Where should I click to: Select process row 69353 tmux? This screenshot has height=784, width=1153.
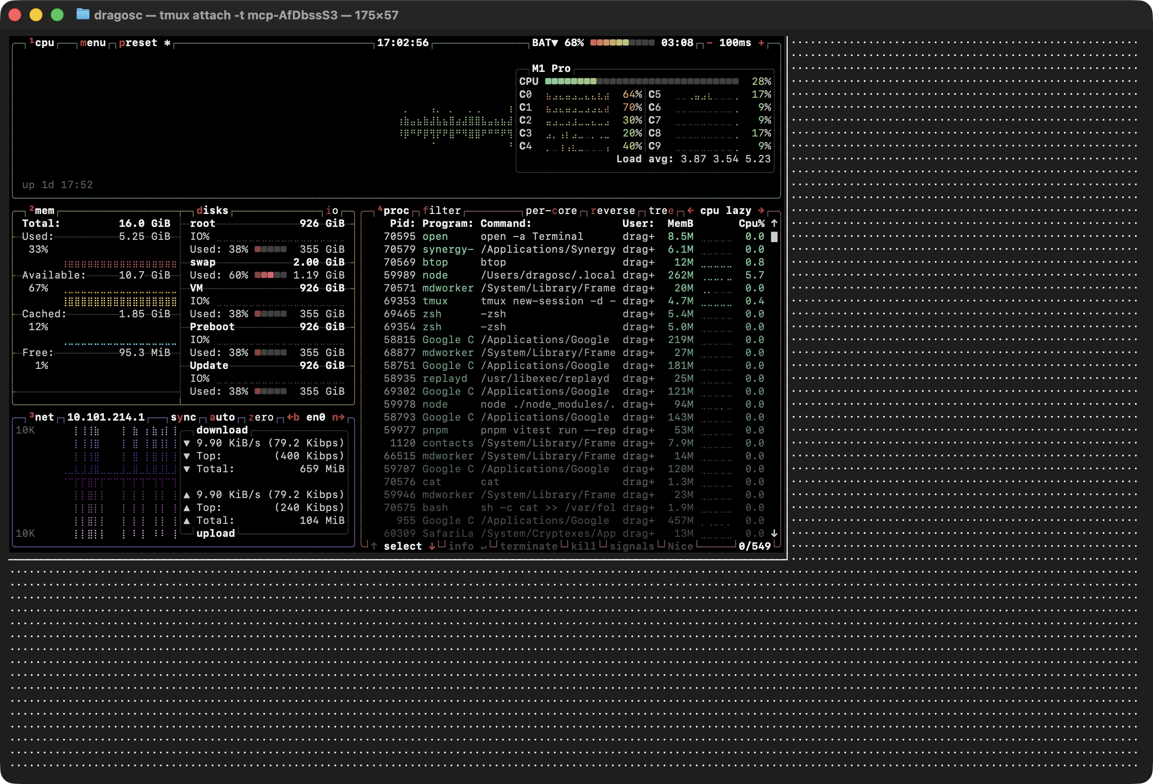coord(574,301)
